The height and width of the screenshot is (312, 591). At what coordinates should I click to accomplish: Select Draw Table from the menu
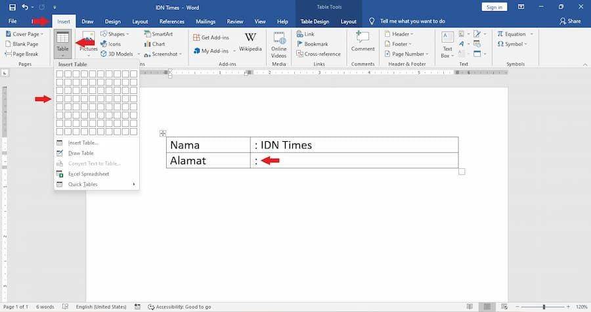pyautogui.click(x=97, y=153)
